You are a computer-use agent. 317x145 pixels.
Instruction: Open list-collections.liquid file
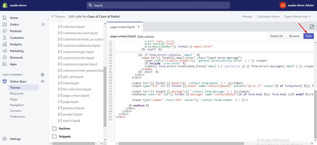point(77,89)
